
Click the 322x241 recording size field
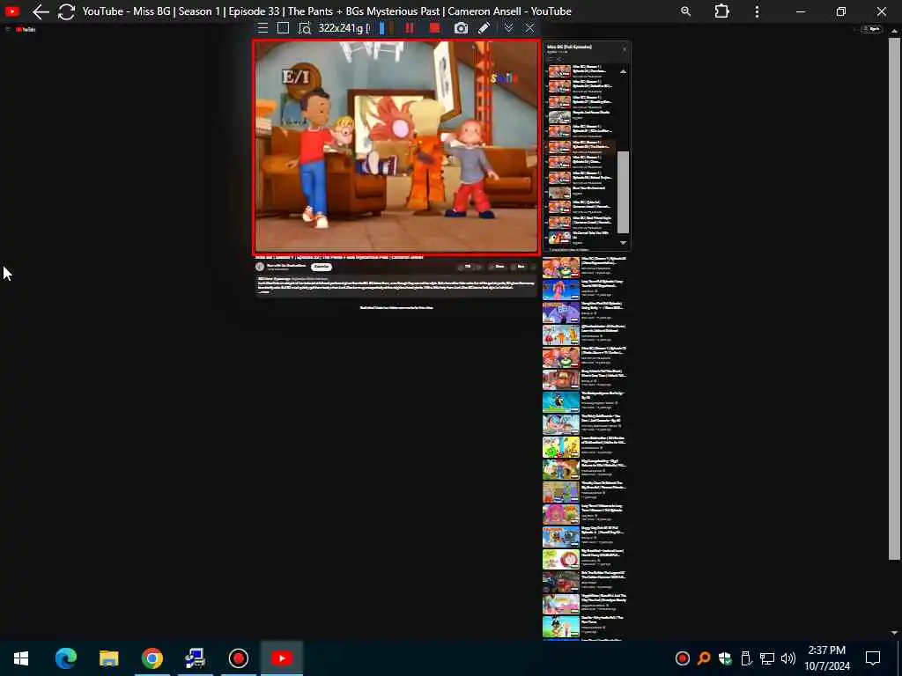click(x=344, y=28)
